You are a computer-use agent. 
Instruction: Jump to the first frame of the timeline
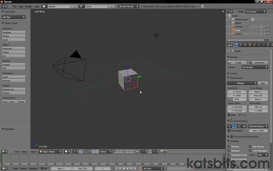coord(116,169)
